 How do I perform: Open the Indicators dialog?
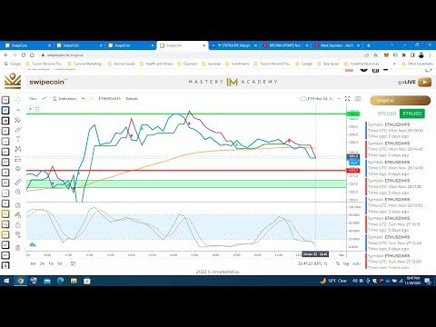[64, 99]
